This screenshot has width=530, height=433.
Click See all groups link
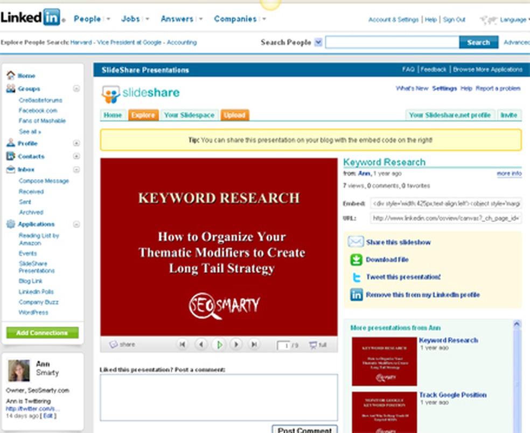coord(30,132)
